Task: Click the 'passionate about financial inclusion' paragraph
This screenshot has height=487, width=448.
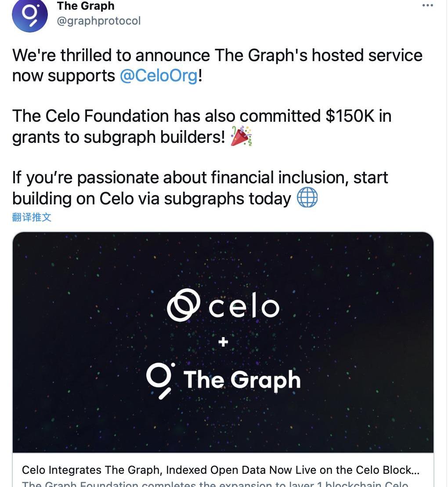Action: click(x=200, y=188)
